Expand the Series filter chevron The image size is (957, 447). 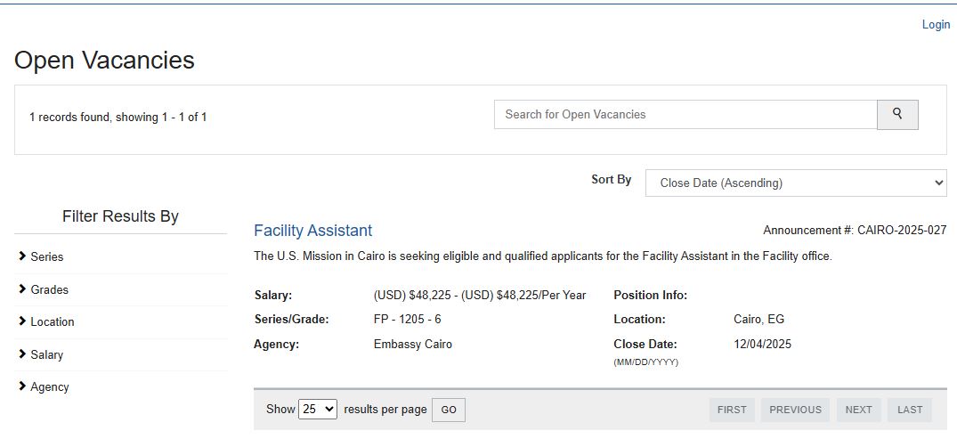[22, 256]
